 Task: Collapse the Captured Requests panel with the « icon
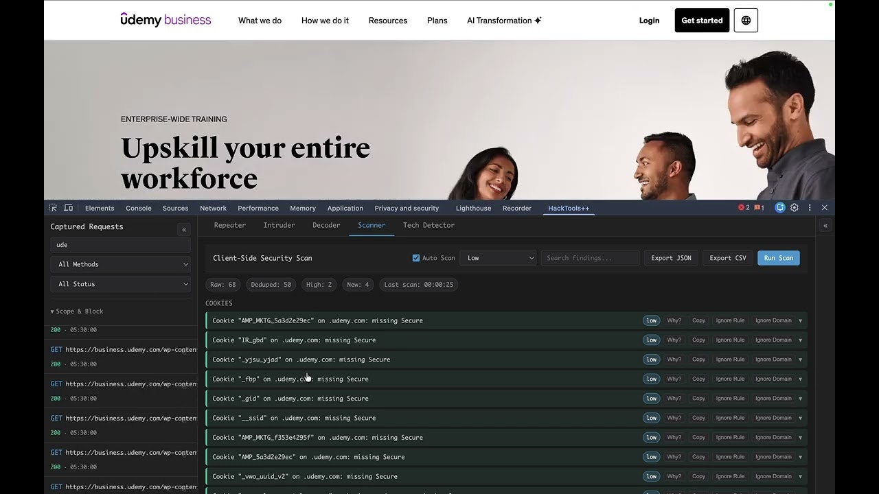[184, 229]
